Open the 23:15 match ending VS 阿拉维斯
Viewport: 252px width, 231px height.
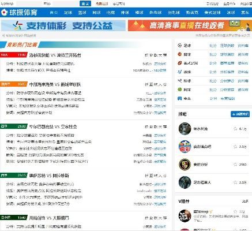point(49,176)
